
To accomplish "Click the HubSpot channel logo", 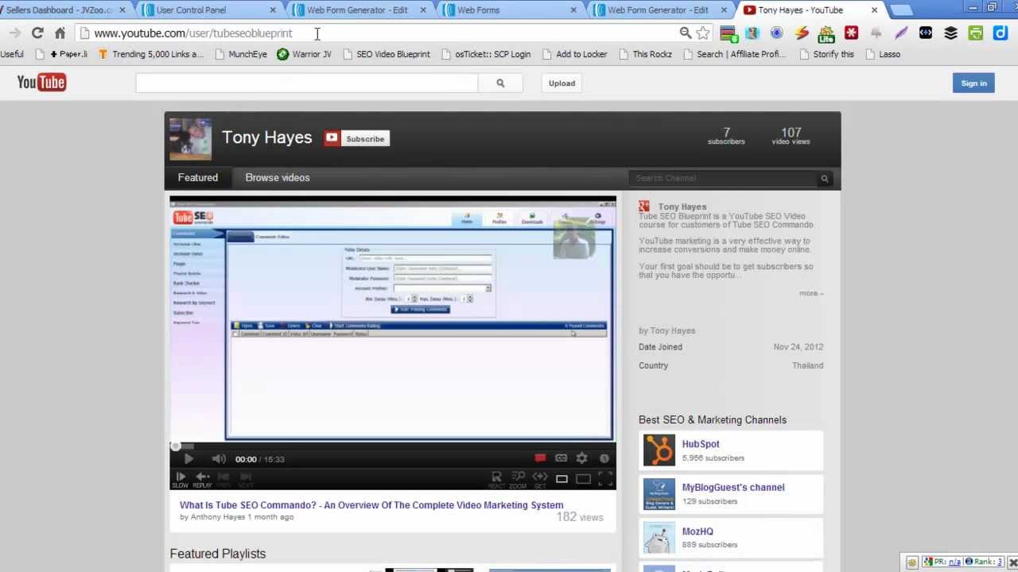I will click(x=659, y=450).
